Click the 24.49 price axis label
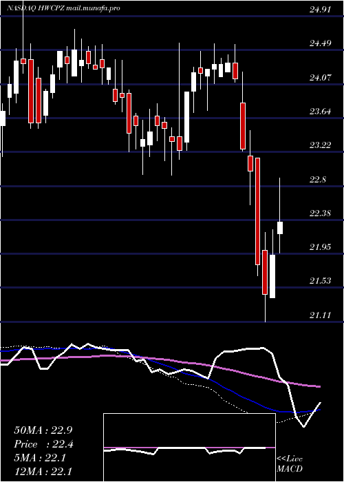This screenshot has height=482, width=344. pyautogui.click(x=320, y=43)
